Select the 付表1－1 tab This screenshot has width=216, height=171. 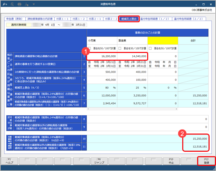[62, 19]
